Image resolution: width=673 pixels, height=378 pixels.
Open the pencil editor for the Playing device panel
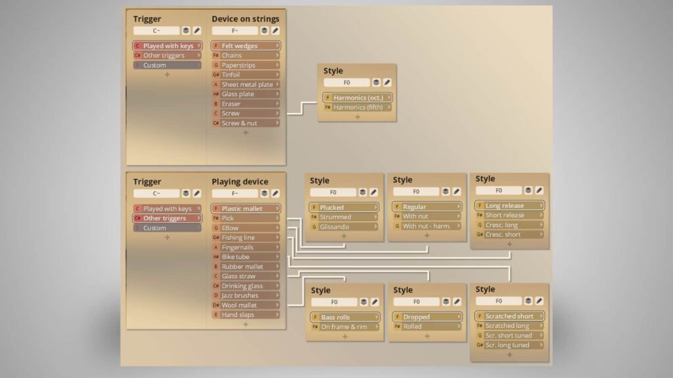tap(275, 194)
